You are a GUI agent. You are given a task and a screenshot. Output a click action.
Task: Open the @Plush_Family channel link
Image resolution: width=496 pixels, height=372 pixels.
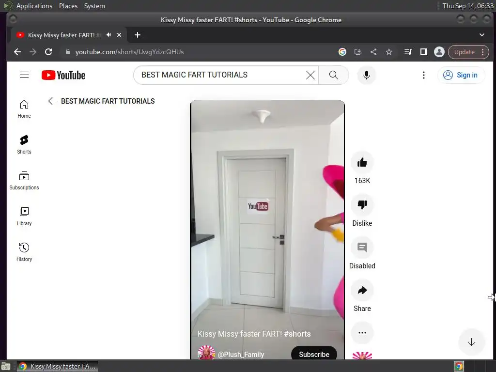point(241,355)
